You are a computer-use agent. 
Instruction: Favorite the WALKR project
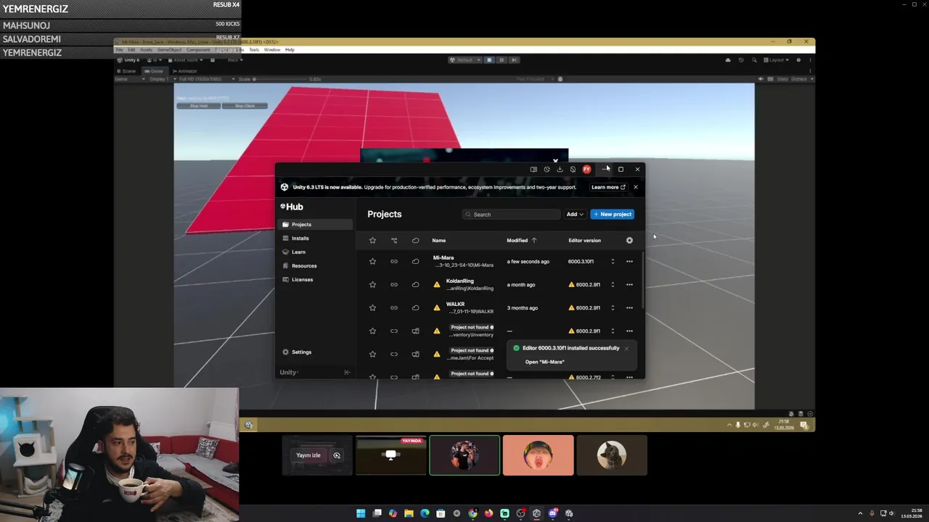click(372, 308)
